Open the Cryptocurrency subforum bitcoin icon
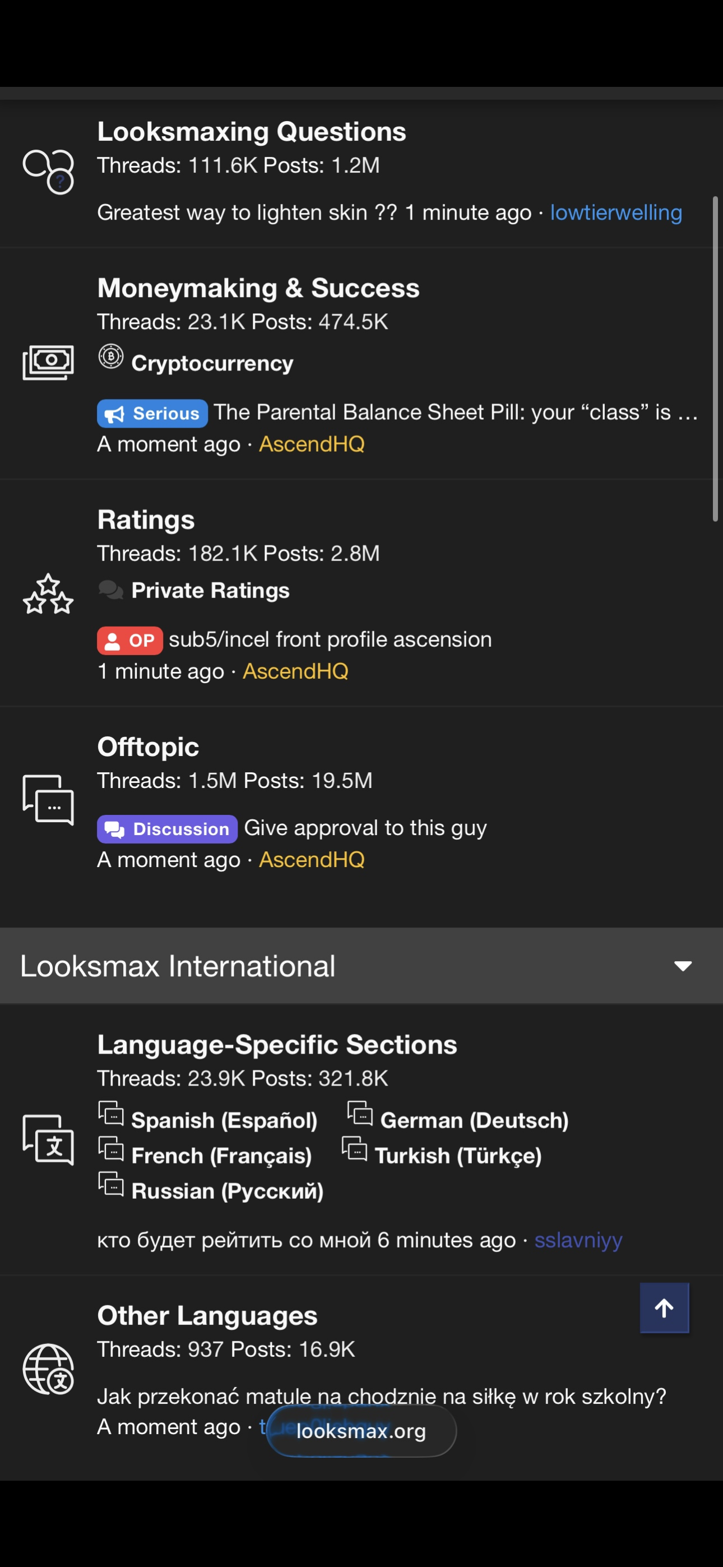The height and width of the screenshot is (1567, 723). (x=111, y=356)
